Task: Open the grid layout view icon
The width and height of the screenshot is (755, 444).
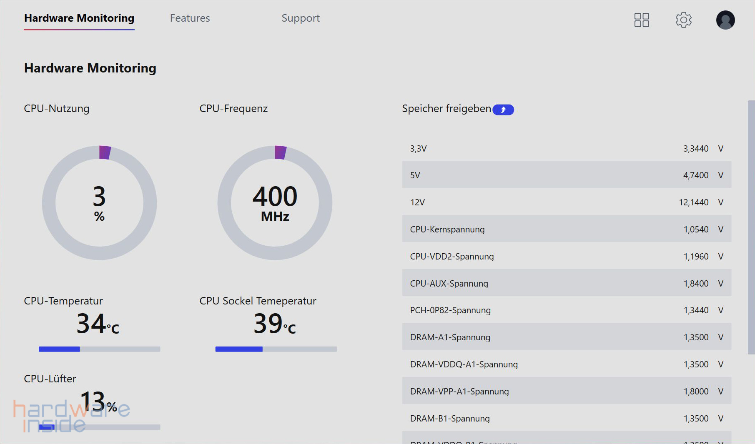Action: point(642,20)
